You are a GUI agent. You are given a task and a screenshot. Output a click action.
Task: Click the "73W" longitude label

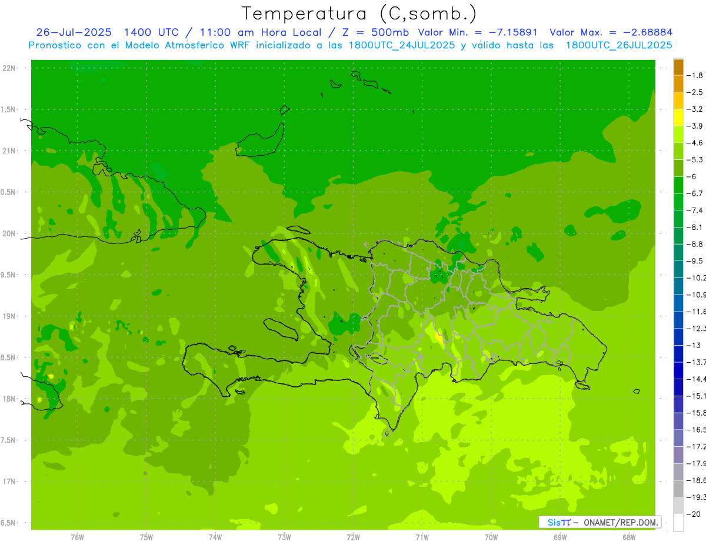[x=284, y=537]
